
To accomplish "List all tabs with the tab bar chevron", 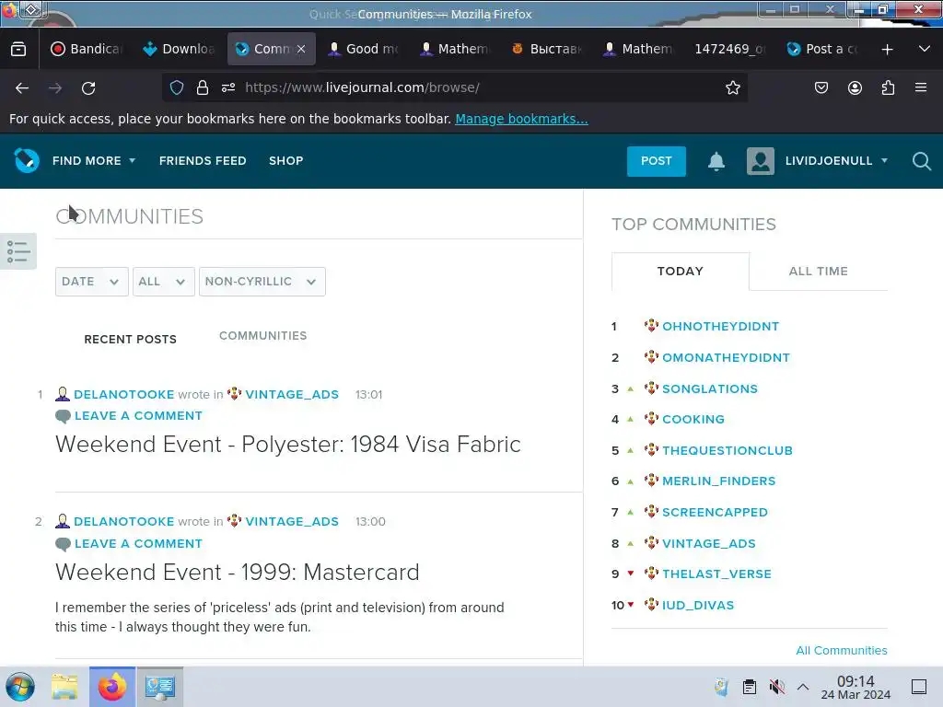I will tap(925, 50).
